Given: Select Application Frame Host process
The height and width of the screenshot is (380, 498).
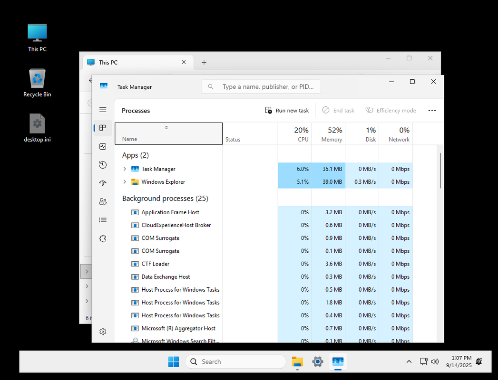Looking at the screenshot, I should click(264, 212).
